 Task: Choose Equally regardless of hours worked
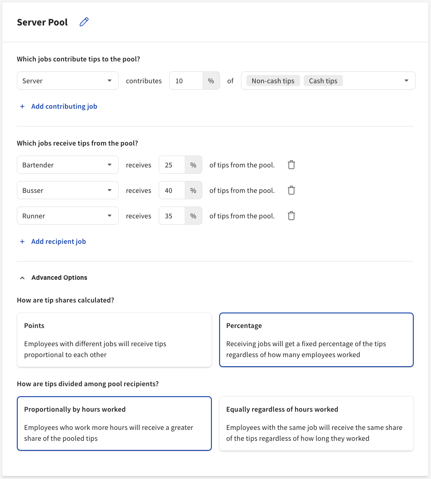click(x=316, y=423)
